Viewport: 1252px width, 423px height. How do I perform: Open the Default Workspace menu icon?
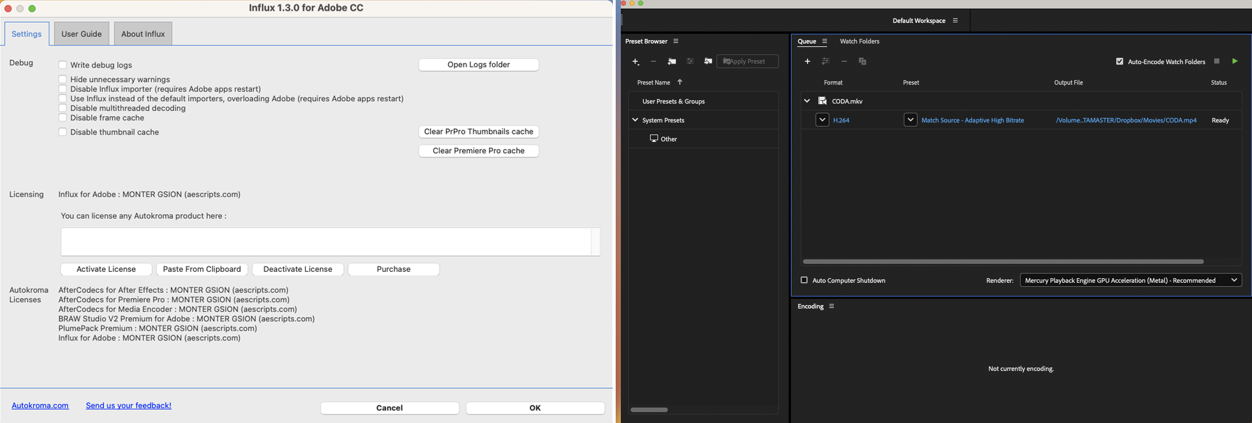point(955,21)
